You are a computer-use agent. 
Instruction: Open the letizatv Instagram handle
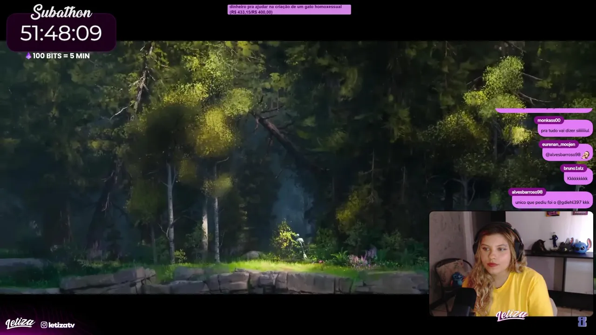(x=61, y=325)
